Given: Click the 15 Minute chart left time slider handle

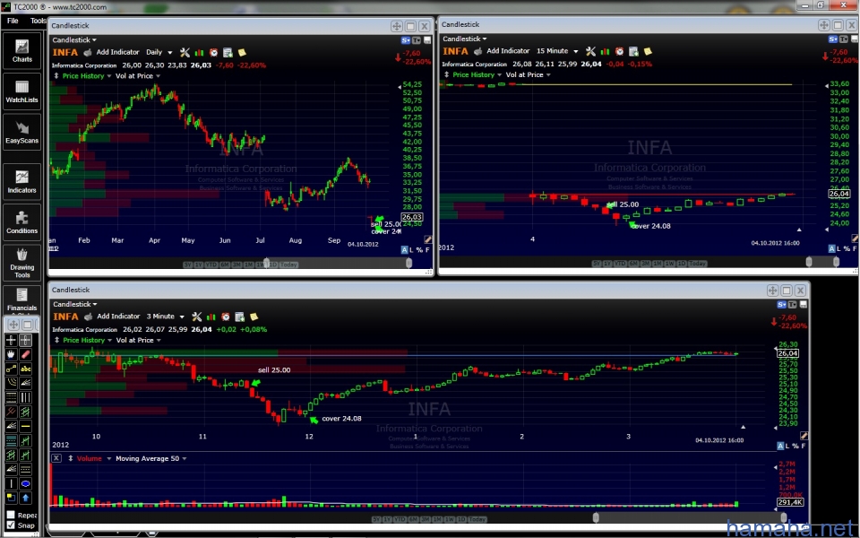Looking at the screenshot, I should [x=809, y=263].
